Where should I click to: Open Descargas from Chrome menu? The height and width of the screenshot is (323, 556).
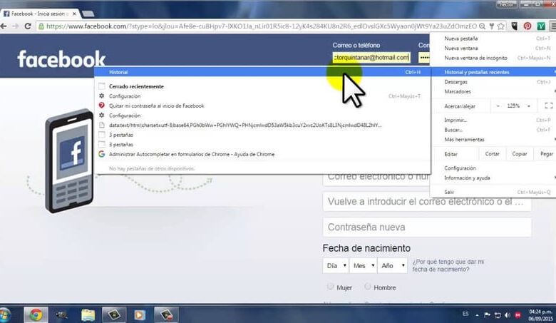pyautogui.click(x=493, y=82)
